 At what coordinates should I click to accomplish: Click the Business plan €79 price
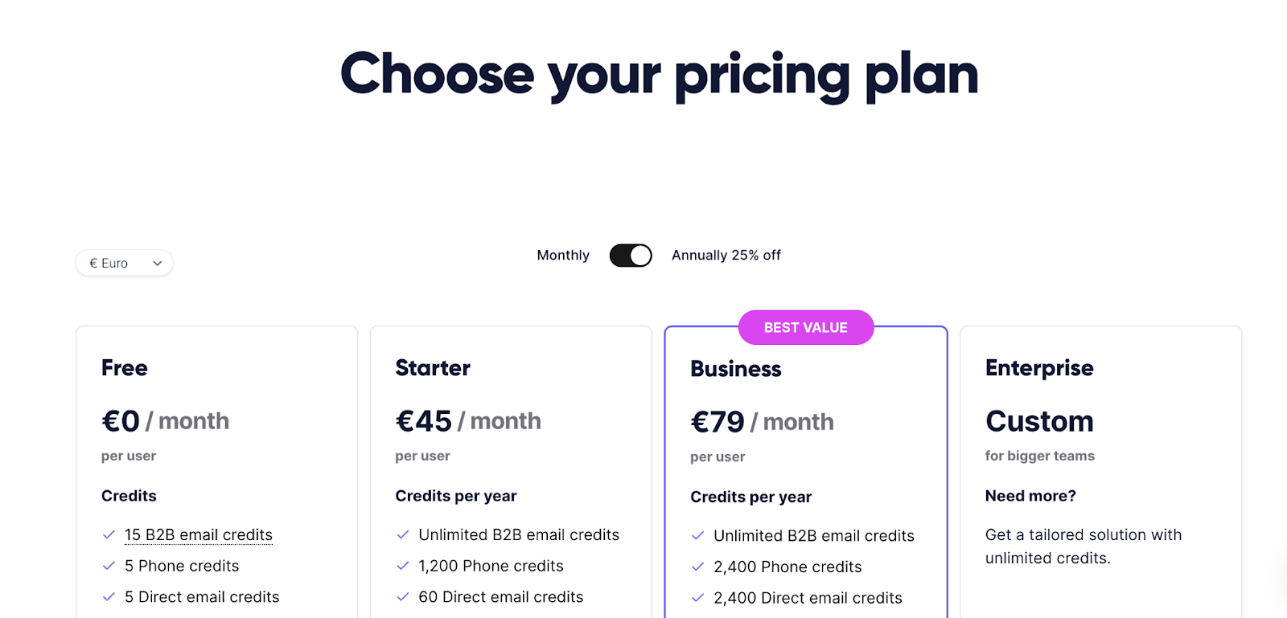coord(718,422)
